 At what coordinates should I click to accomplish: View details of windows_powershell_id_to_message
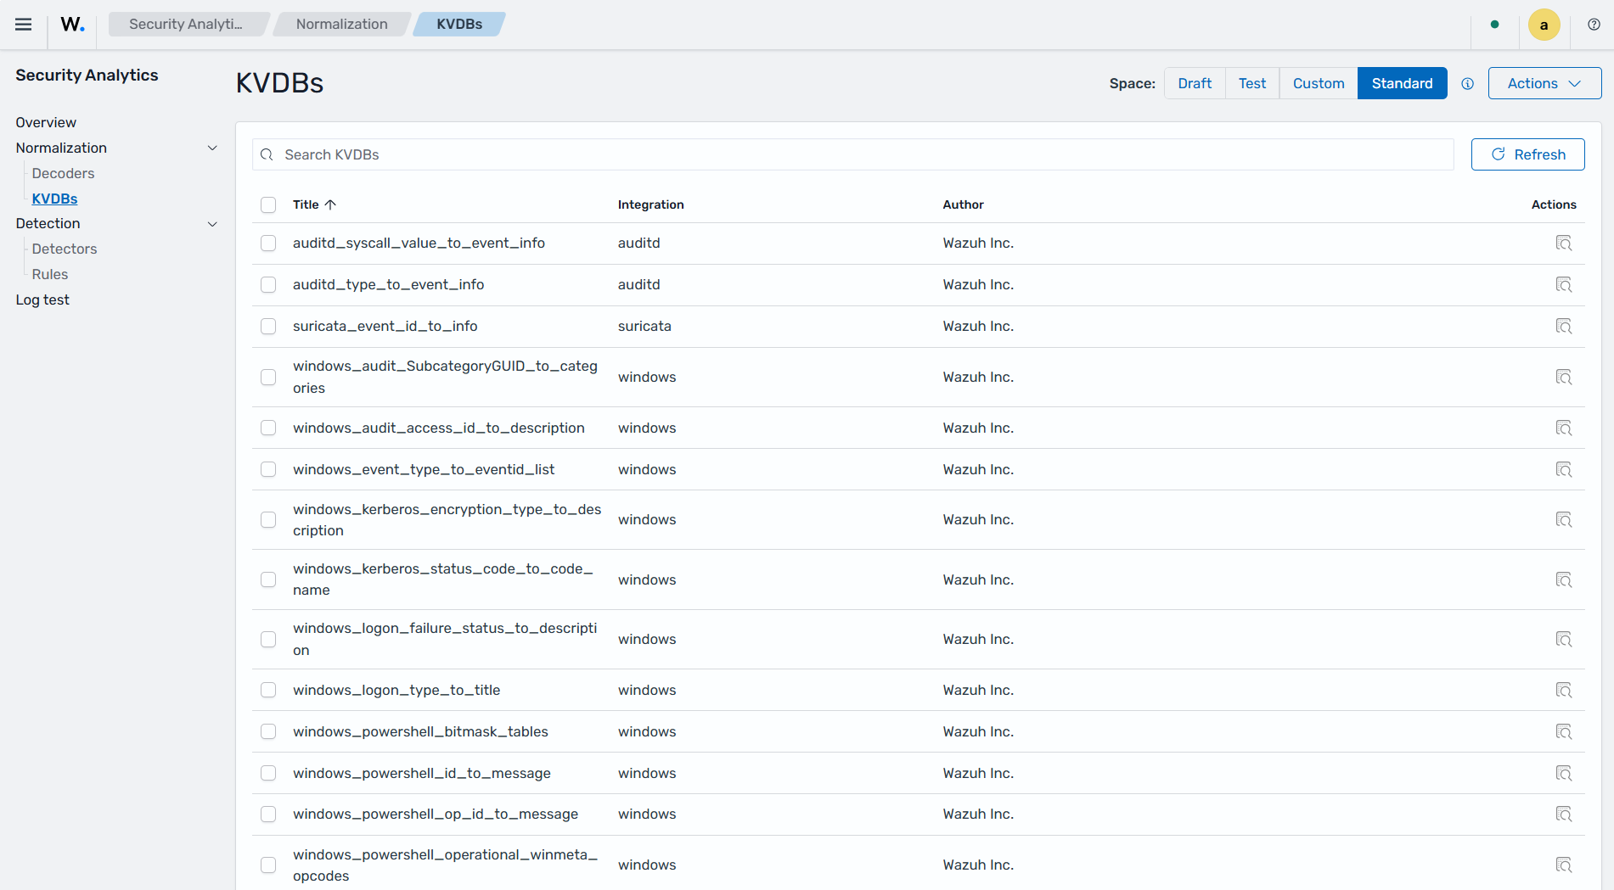tap(1563, 773)
